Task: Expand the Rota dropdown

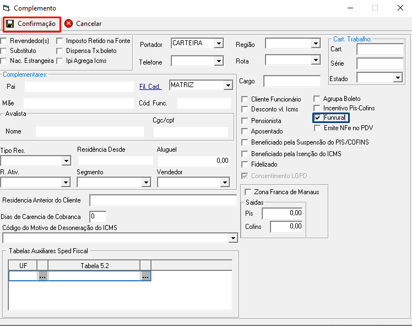Action: pyautogui.click(x=316, y=60)
